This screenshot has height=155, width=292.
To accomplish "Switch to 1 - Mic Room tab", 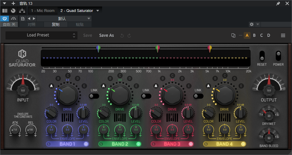I will (x=43, y=11).
